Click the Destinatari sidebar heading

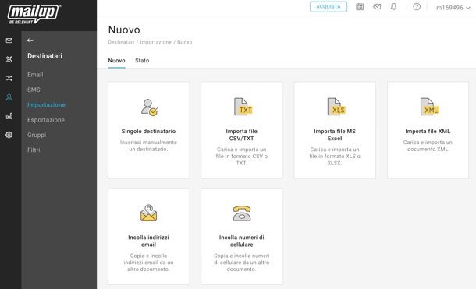coord(44,56)
